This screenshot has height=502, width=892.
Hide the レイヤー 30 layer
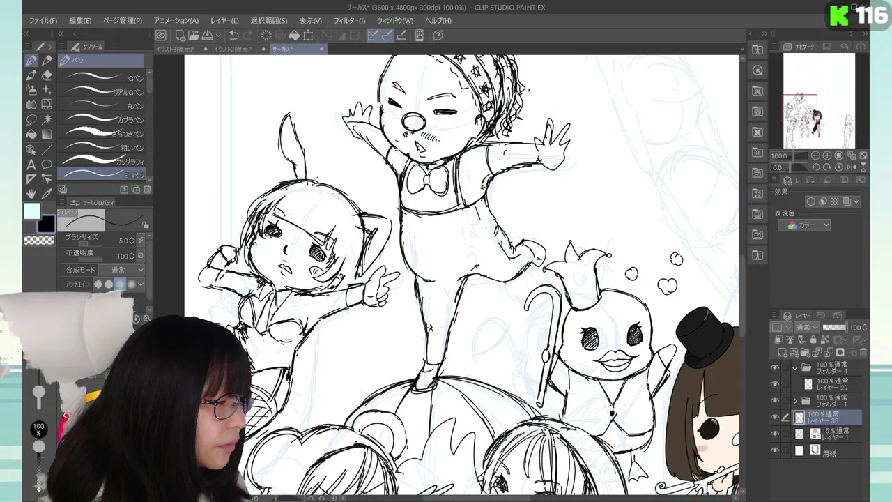(775, 418)
